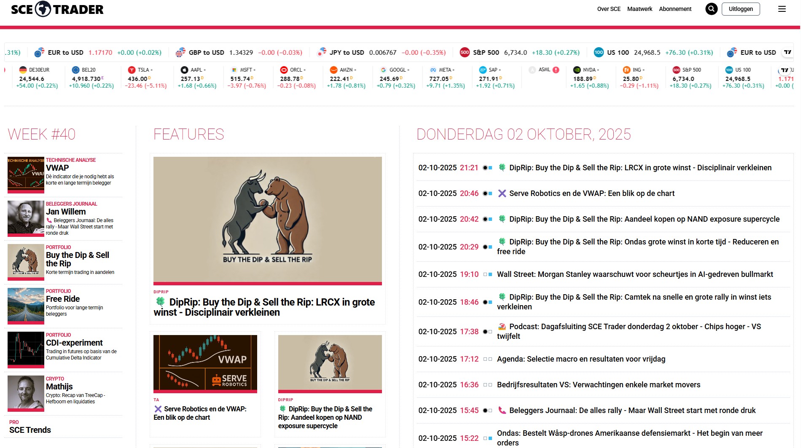The width and height of the screenshot is (801, 448).
Task: Click the SCE Trader globe logo
Action: pos(43,9)
